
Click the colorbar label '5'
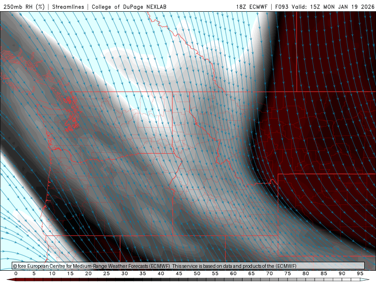click(x=34, y=274)
